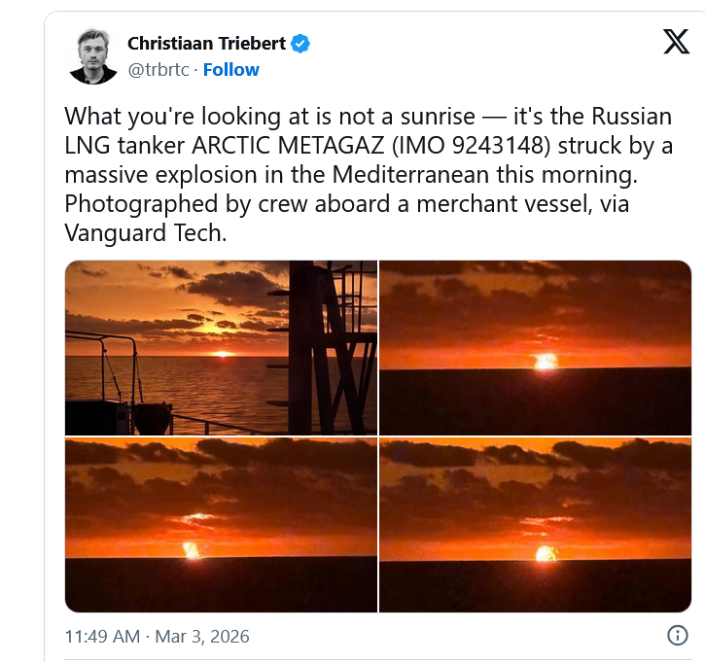The width and height of the screenshot is (705, 662).
Task: Click Christiaan Triebert's profile avatar
Action: (x=93, y=55)
